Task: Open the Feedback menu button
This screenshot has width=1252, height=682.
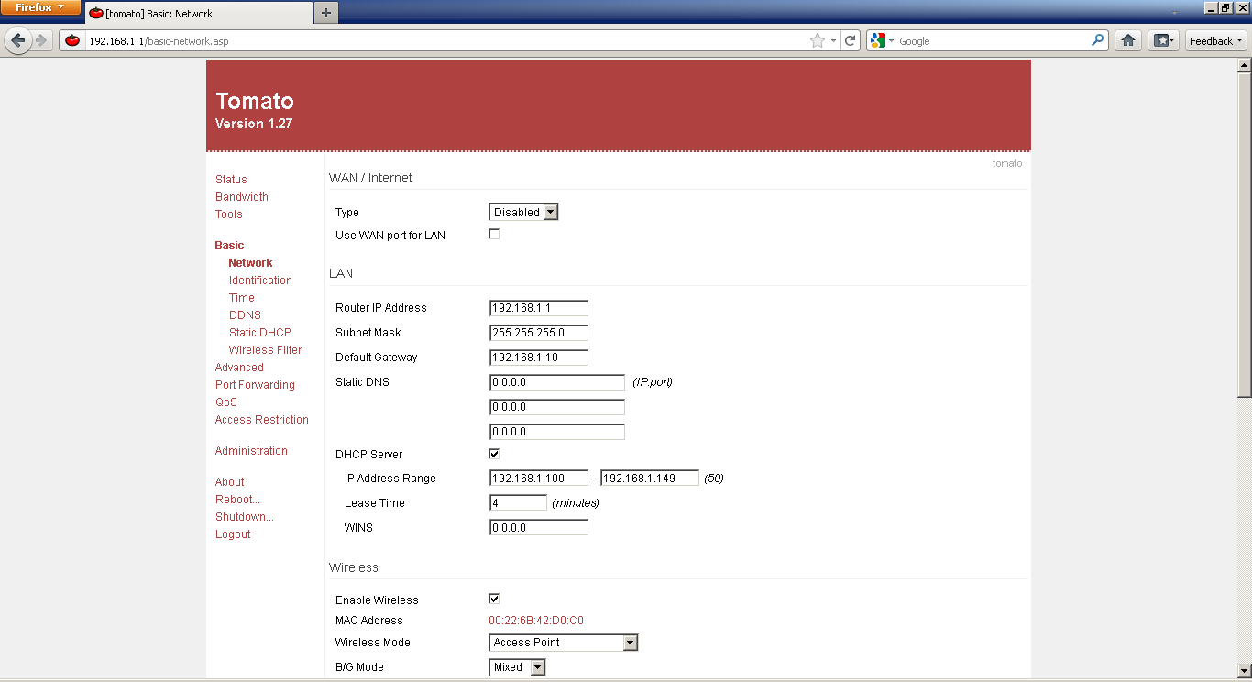Action: coord(1216,40)
